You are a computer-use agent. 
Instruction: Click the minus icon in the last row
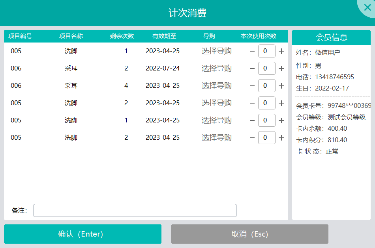tap(252, 138)
